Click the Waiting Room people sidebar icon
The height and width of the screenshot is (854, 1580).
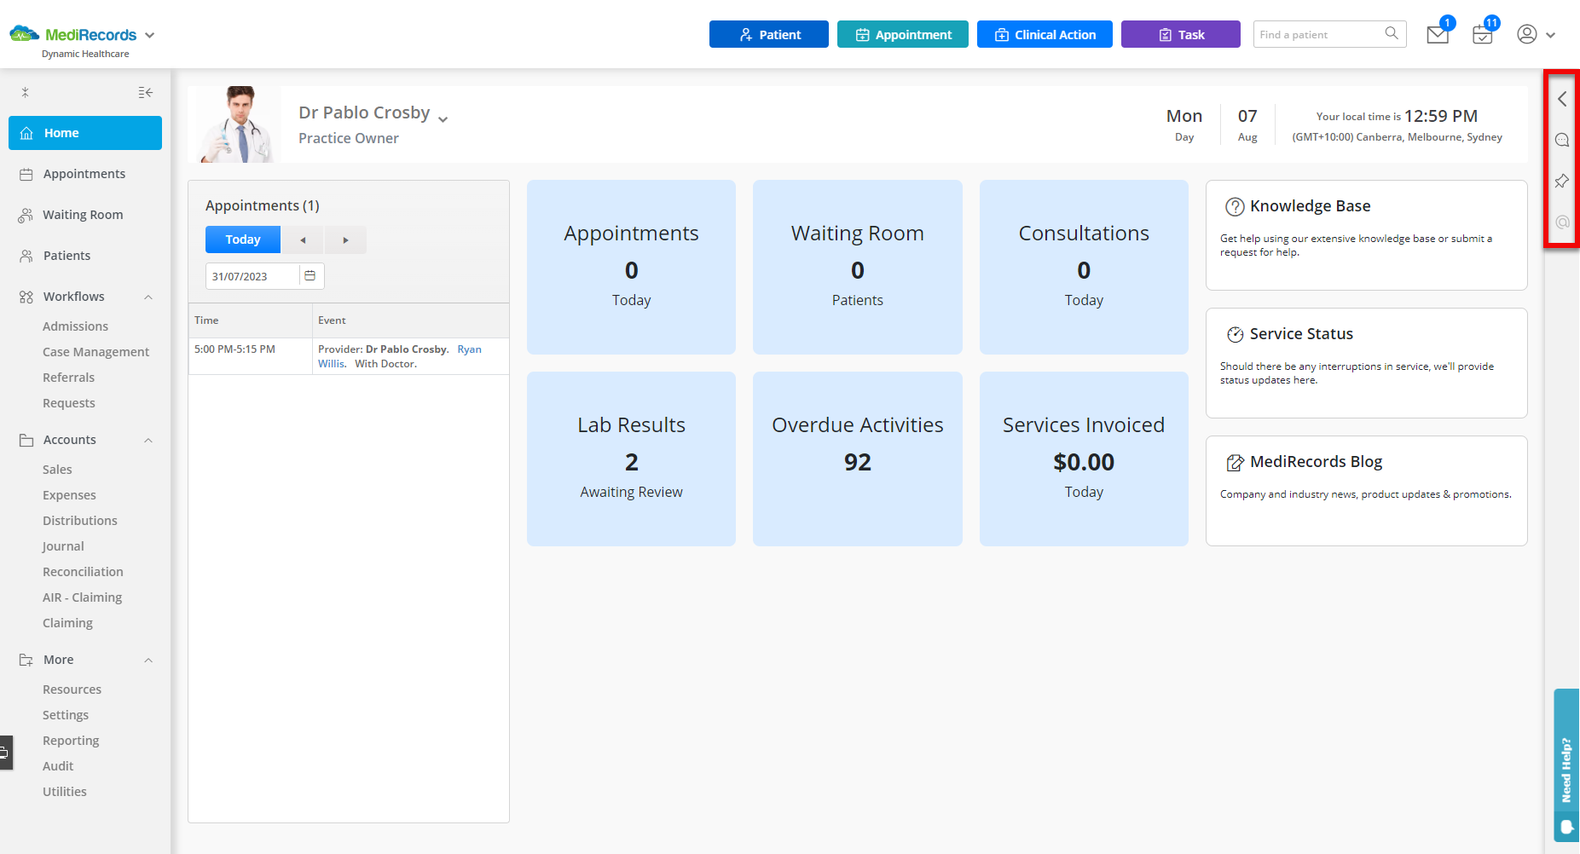pos(26,215)
